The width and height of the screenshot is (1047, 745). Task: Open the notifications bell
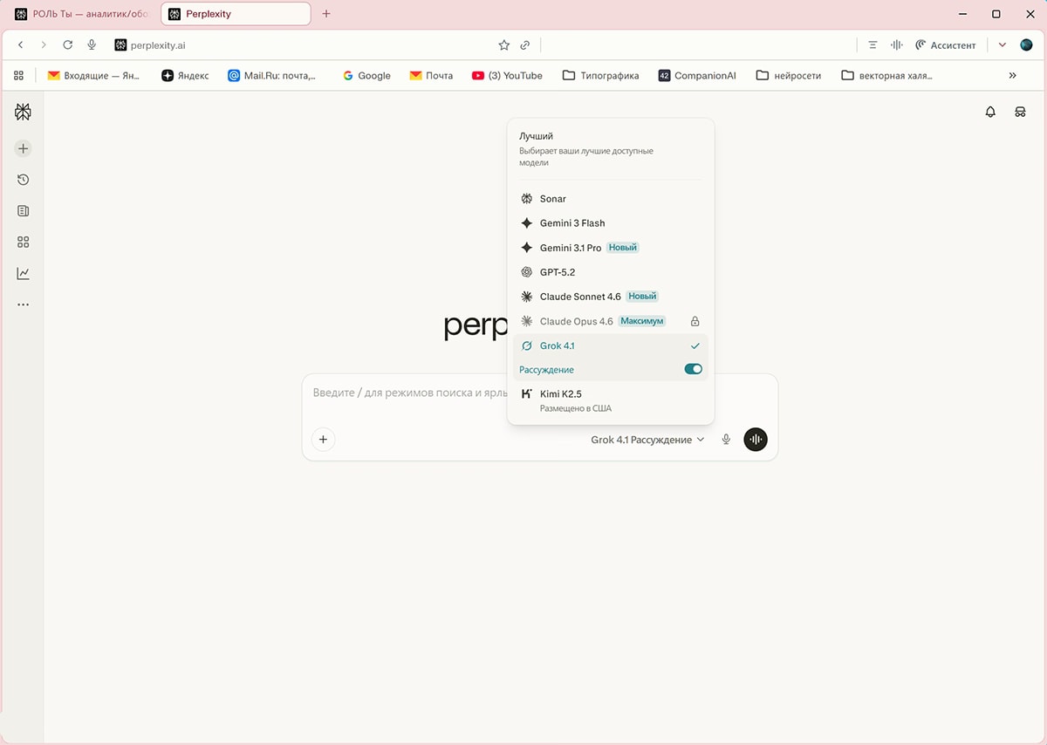coord(990,112)
